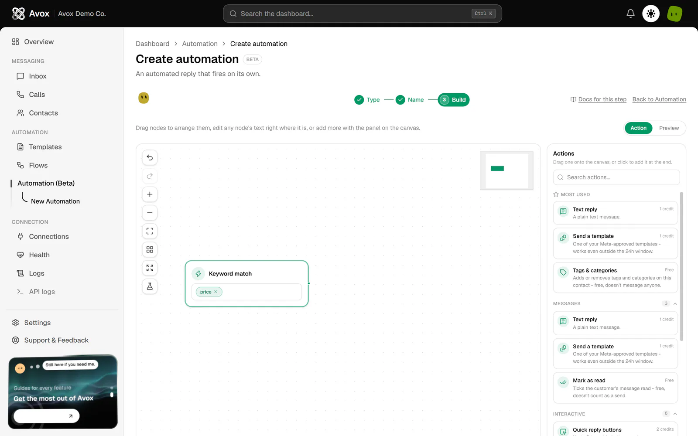Image resolution: width=698 pixels, height=436 pixels.
Task: Go to the Type step
Action: point(367,100)
